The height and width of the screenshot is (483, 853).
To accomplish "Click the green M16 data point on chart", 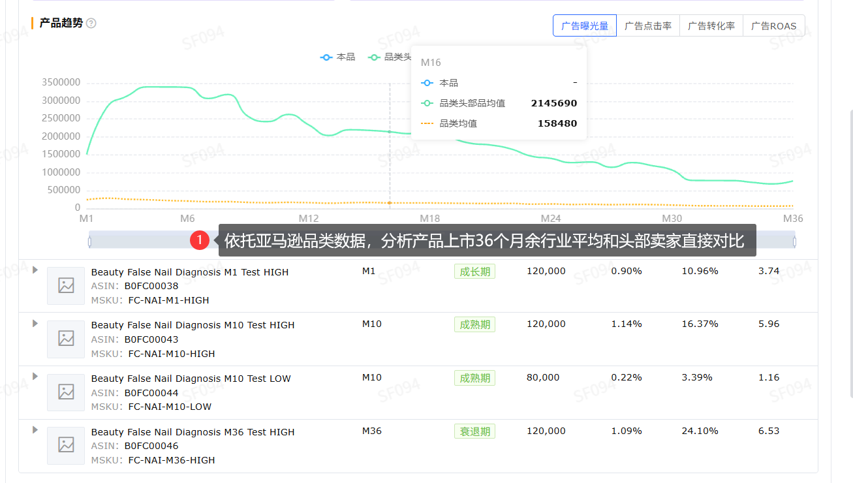I will click(390, 132).
